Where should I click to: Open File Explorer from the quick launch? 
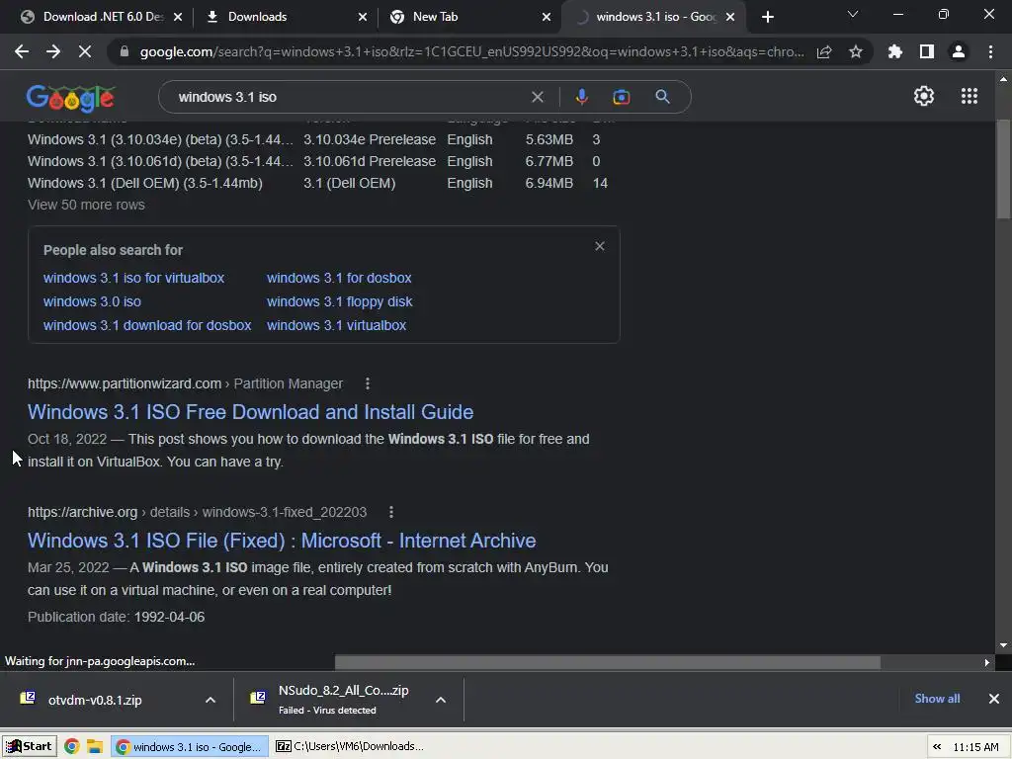[x=95, y=747]
